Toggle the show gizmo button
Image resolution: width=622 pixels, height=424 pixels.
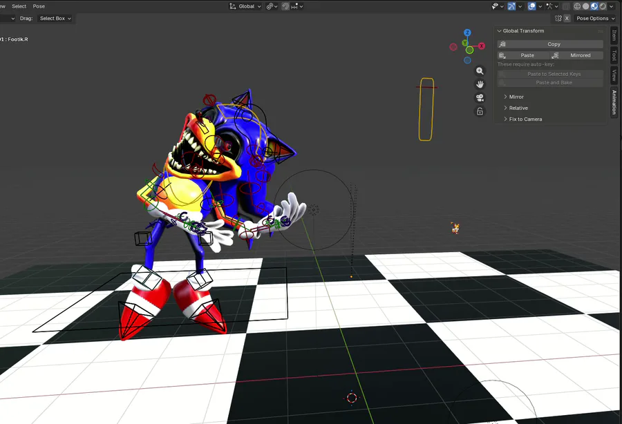coord(511,6)
